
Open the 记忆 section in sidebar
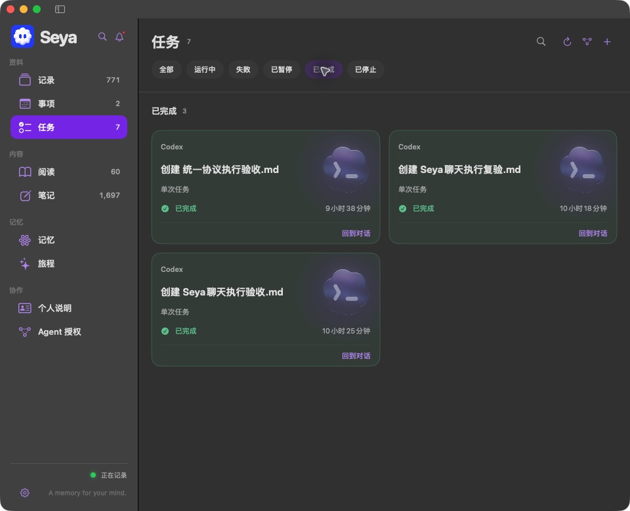pyautogui.click(x=69, y=240)
